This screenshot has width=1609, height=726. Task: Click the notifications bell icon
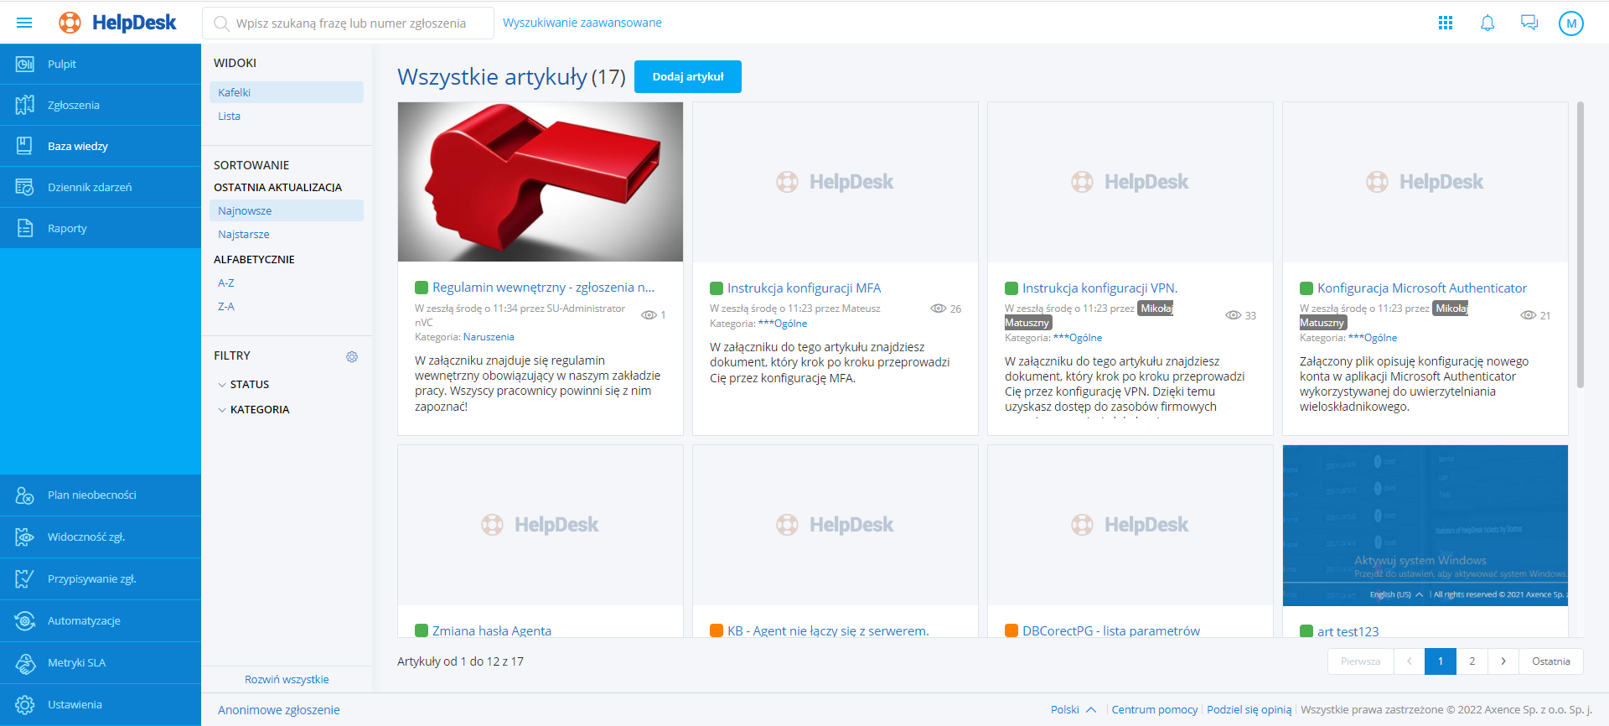tap(1487, 23)
